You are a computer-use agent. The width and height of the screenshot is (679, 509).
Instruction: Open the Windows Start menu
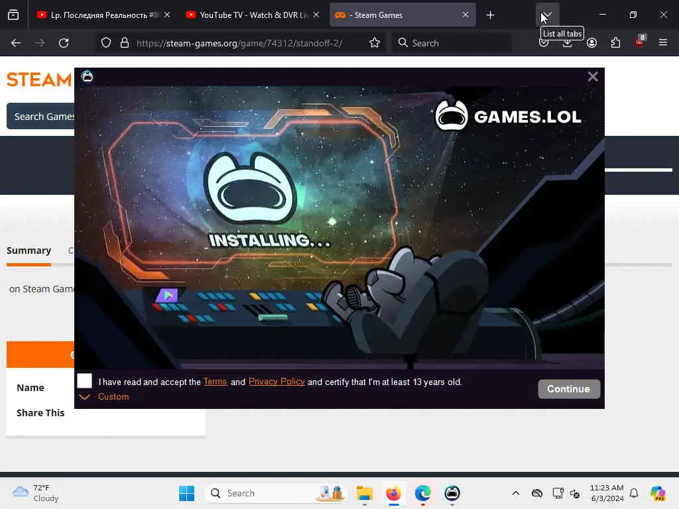[186, 493]
